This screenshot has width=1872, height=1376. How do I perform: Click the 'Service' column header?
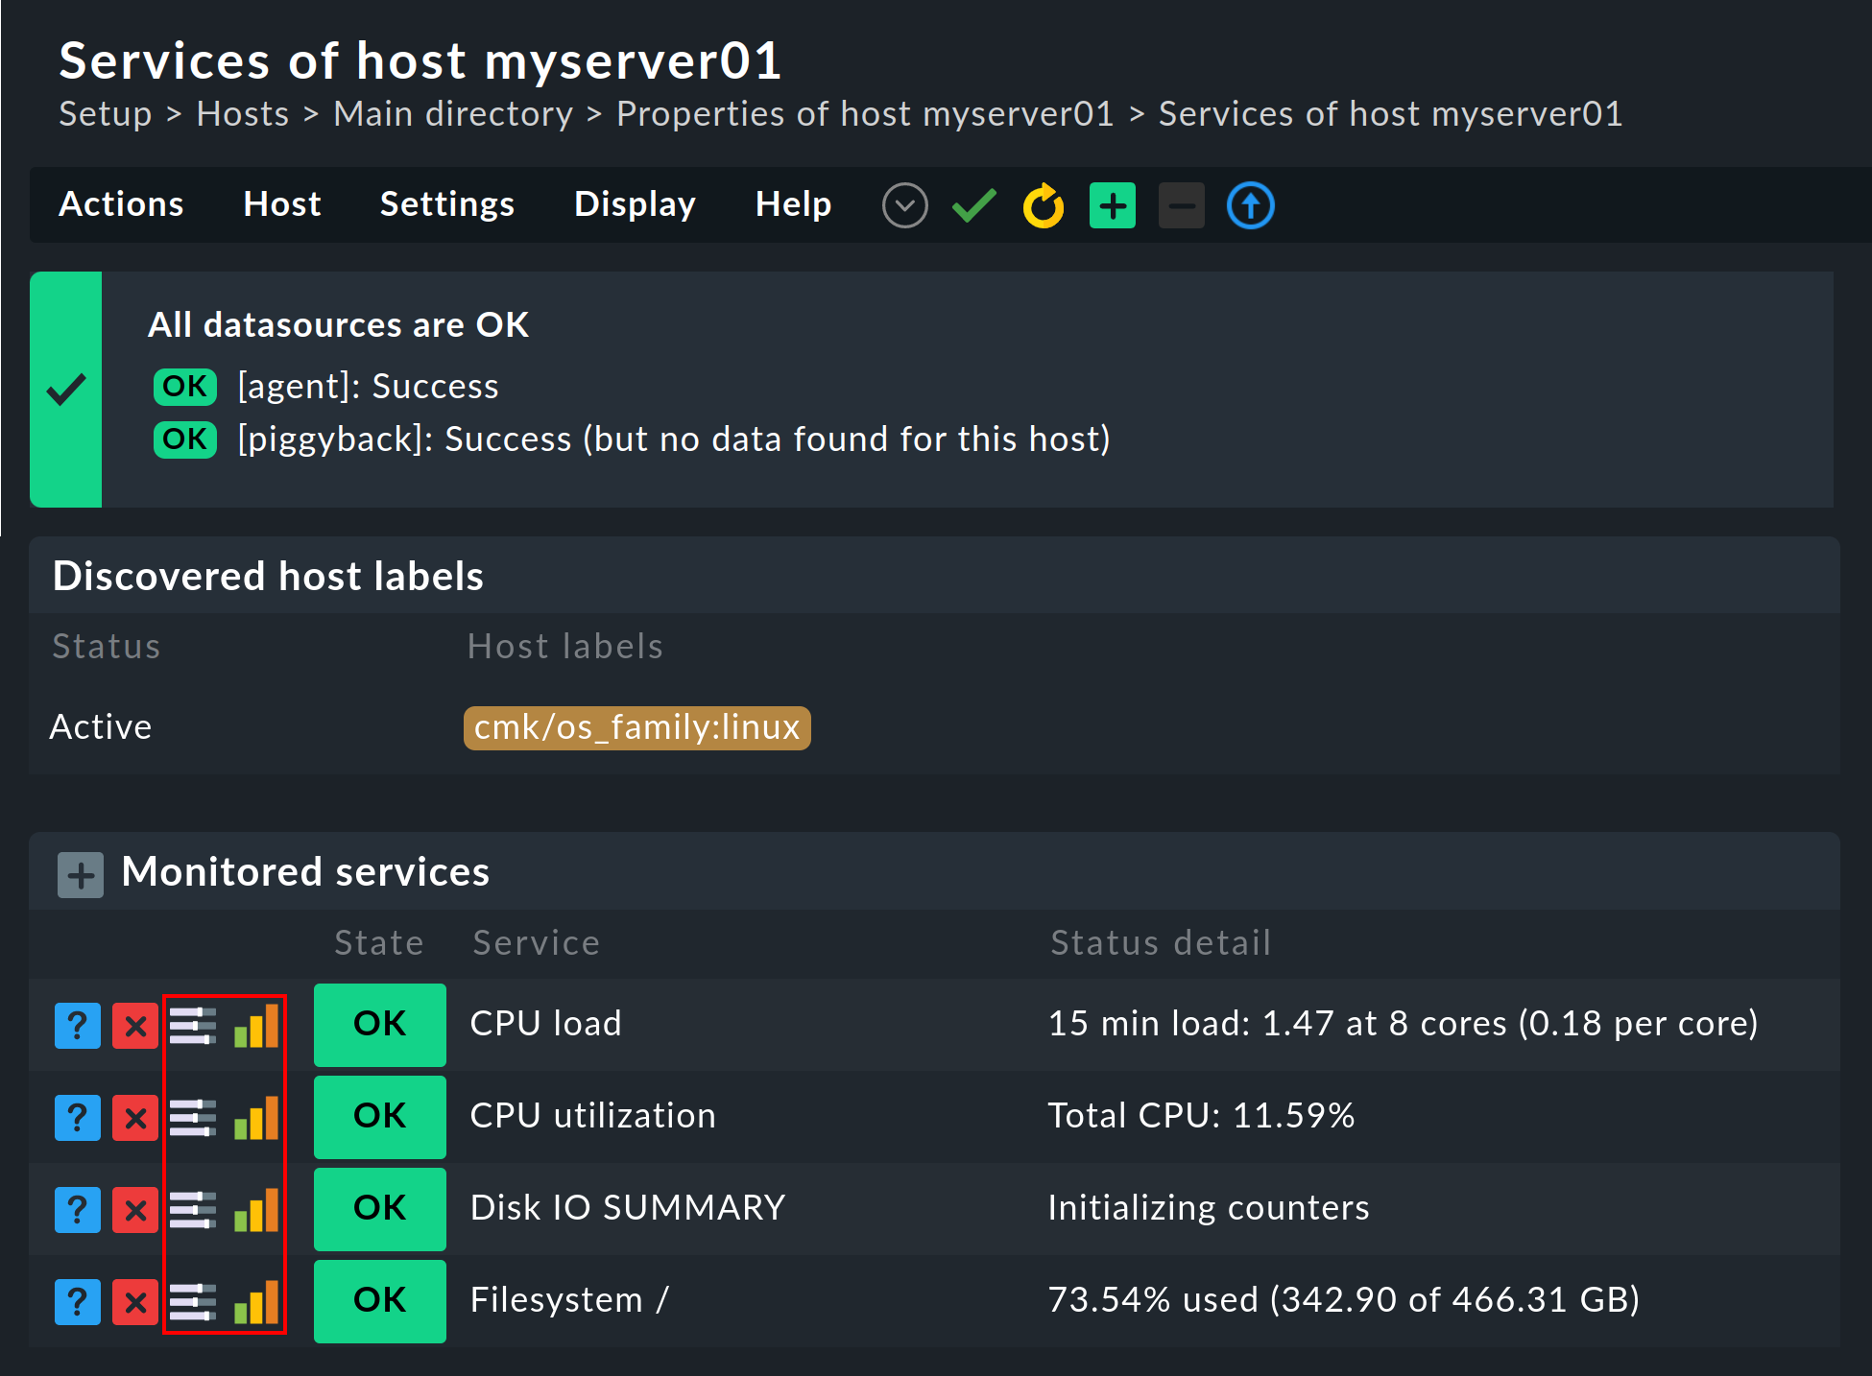(x=537, y=943)
